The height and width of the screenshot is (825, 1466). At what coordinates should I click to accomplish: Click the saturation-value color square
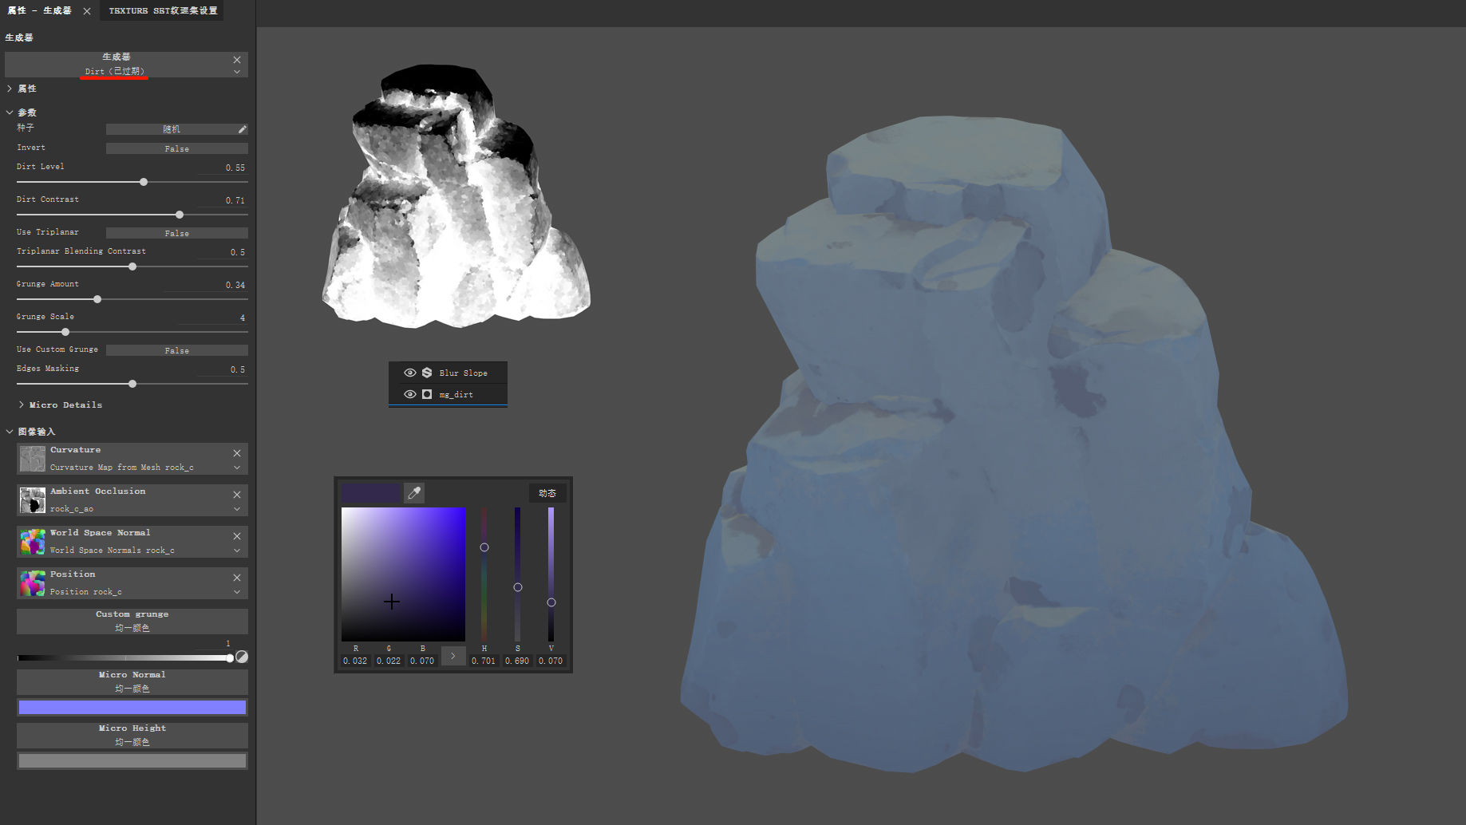point(403,574)
